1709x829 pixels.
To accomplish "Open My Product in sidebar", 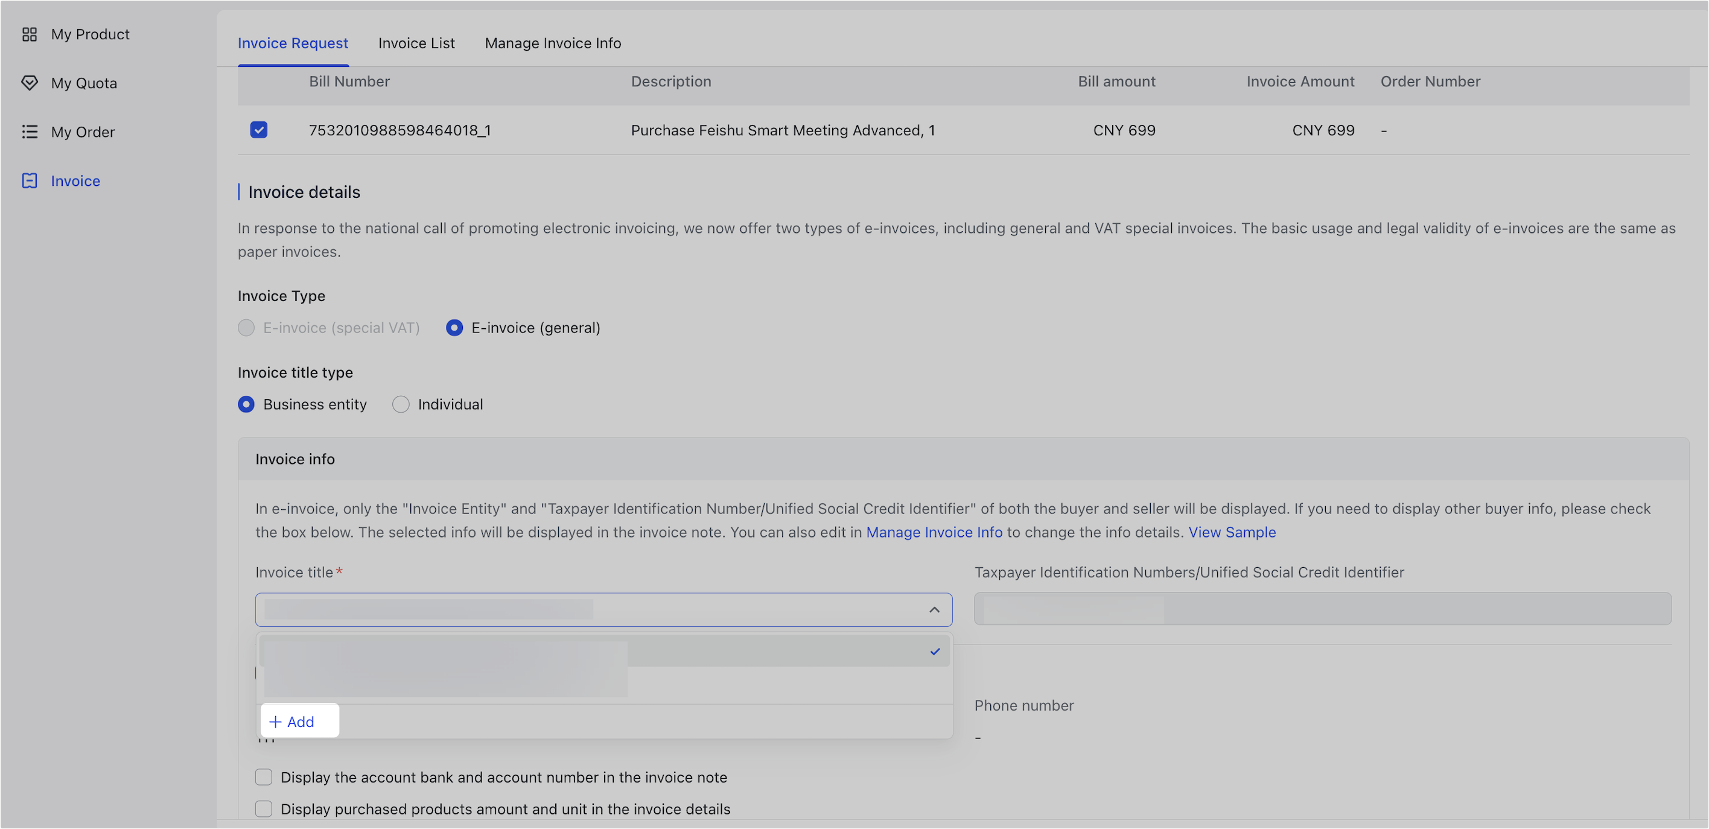I will coord(91,34).
